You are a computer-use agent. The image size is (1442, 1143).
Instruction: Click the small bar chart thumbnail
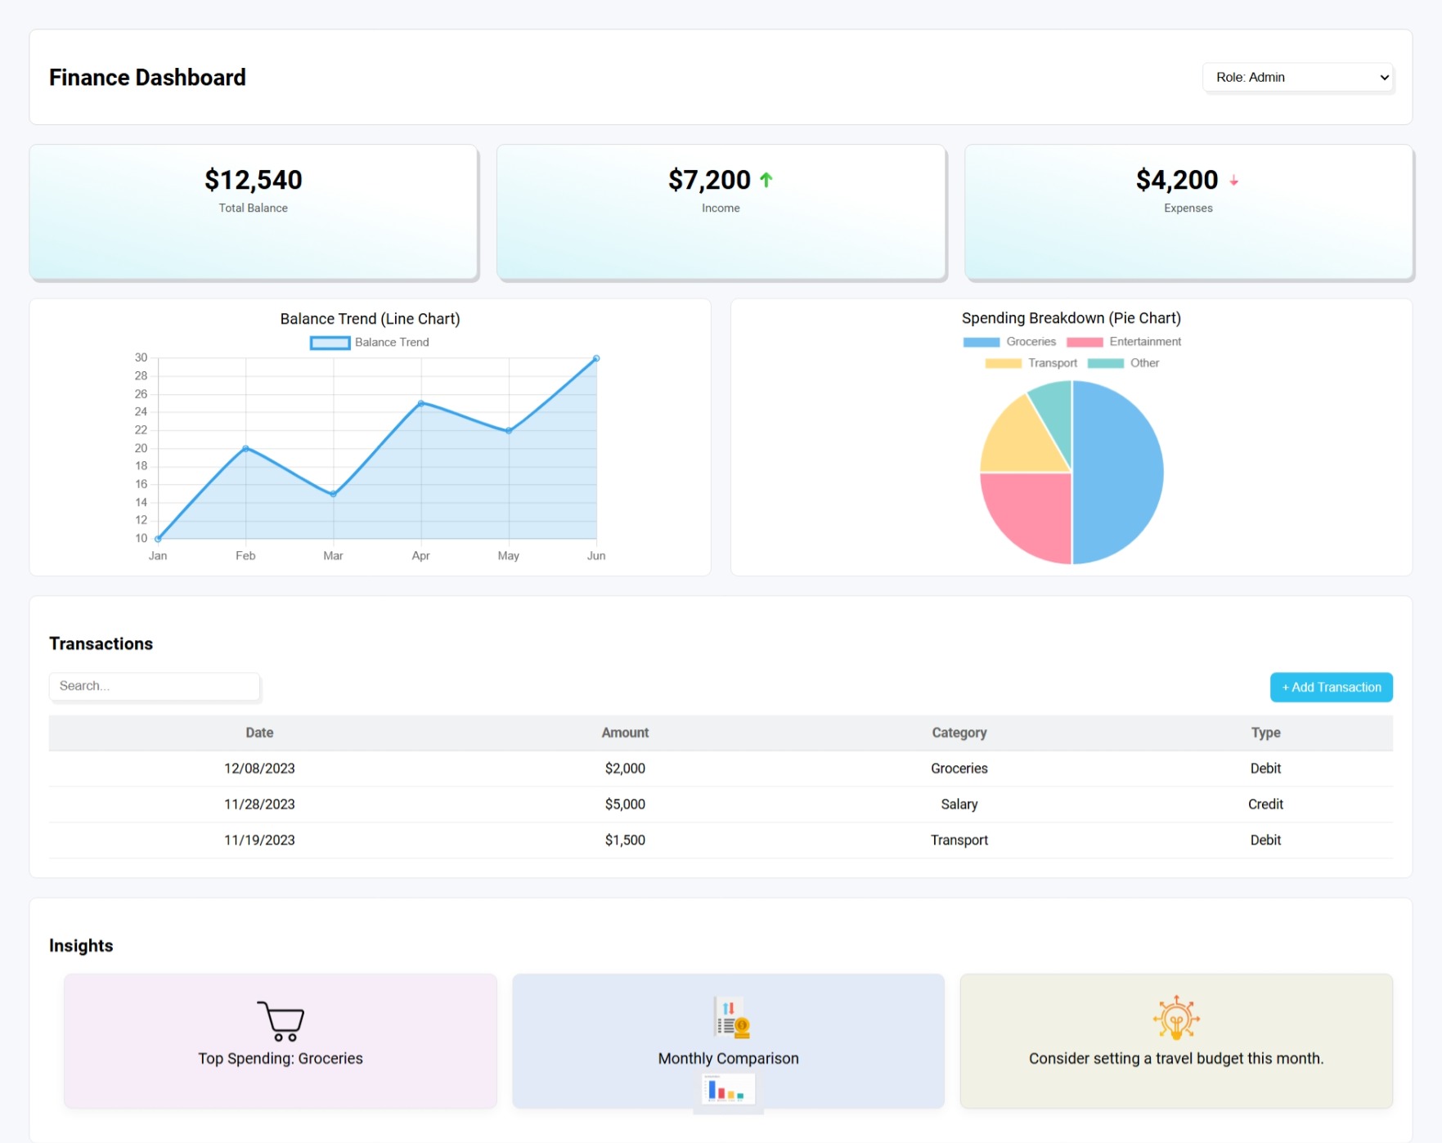tap(728, 1091)
